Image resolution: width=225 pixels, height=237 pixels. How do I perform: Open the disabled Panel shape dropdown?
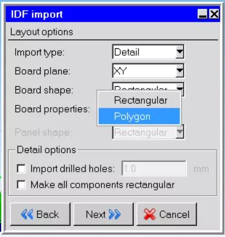click(148, 132)
